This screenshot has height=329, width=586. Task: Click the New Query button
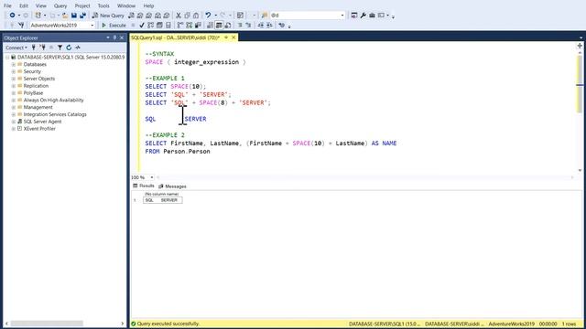click(108, 16)
